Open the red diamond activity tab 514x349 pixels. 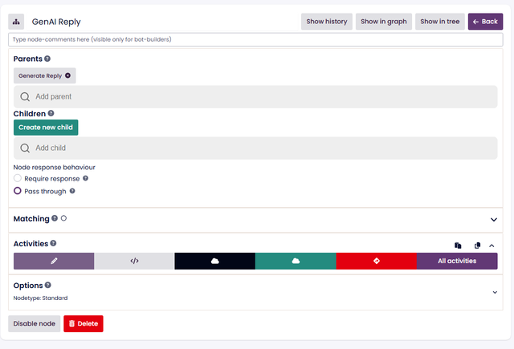click(x=376, y=261)
